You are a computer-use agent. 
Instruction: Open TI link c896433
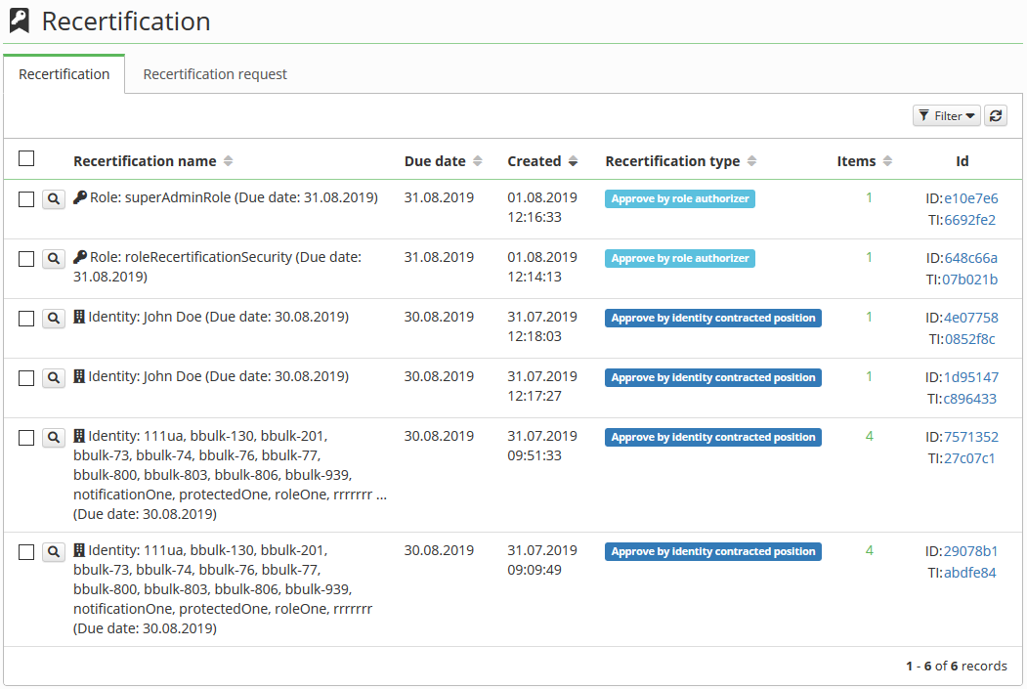click(x=969, y=399)
